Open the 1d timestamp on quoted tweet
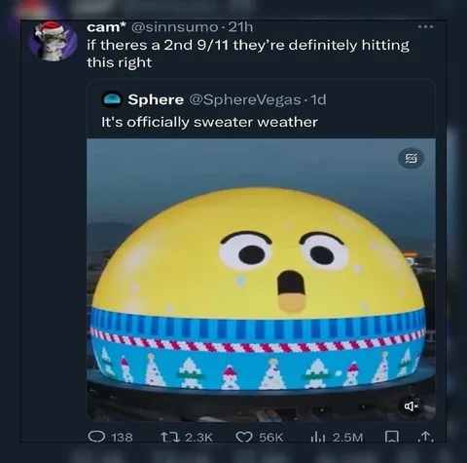467x463 pixels. [x=318, y=99]
